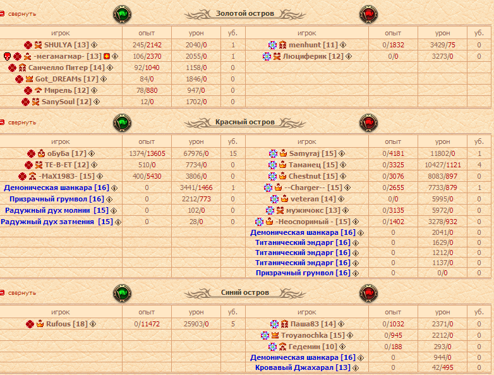Open info icon next to ТЕ-В-ЕТ [12]
This screenshot has width=494, height=375.
coord(94,165)
